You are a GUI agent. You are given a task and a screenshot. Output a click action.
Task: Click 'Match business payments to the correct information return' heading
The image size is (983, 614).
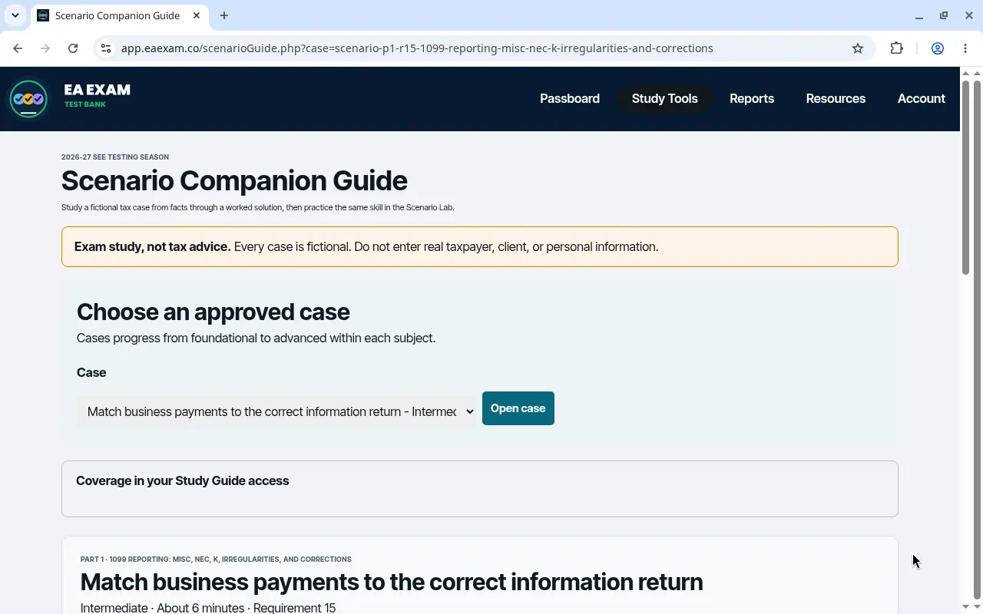pyautogui.click(x=392, y=582)
